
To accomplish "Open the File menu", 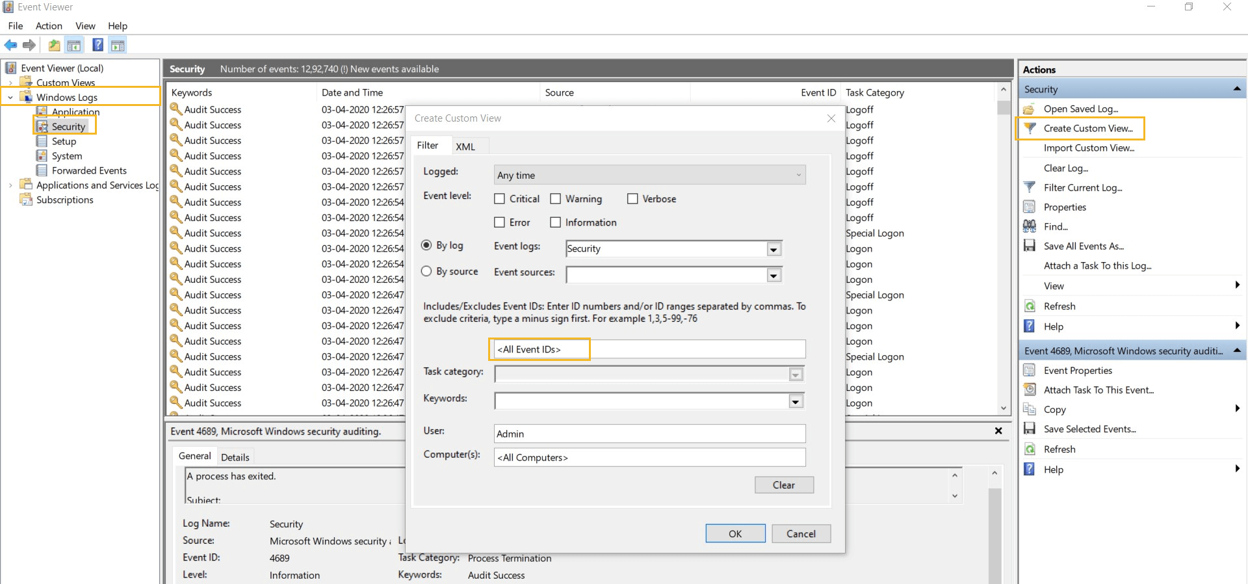I will 16,26.
